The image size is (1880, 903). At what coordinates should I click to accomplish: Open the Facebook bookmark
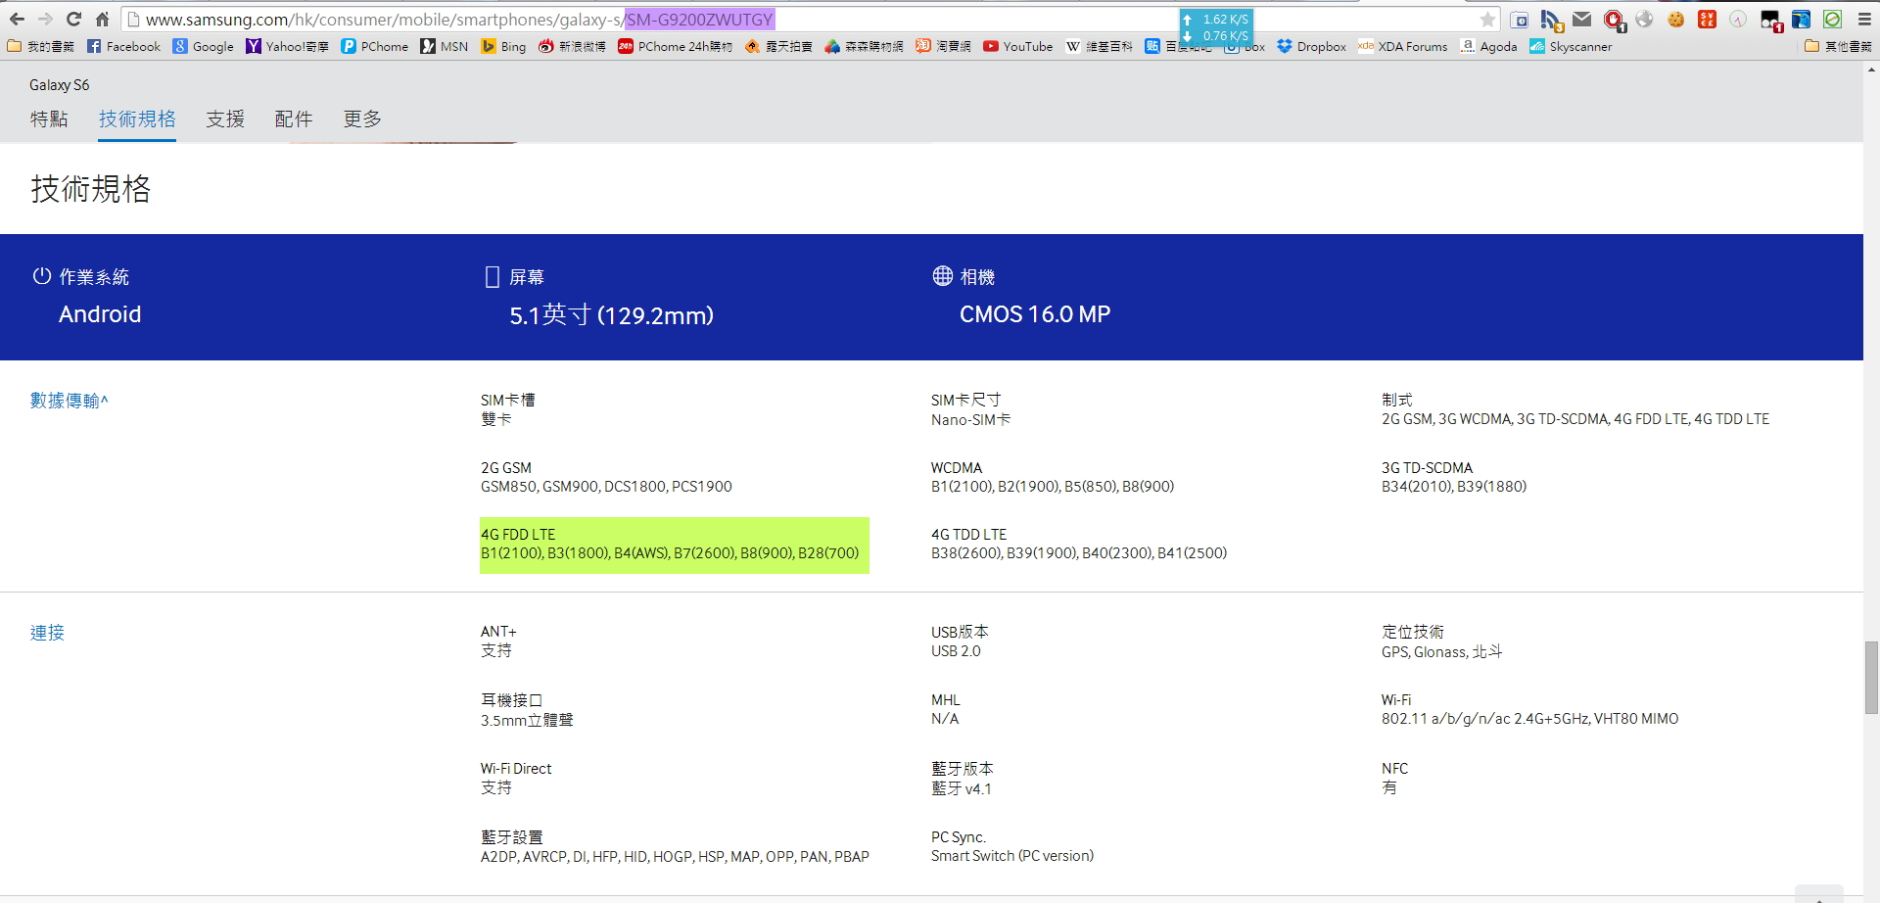click(x=123, y=46)
